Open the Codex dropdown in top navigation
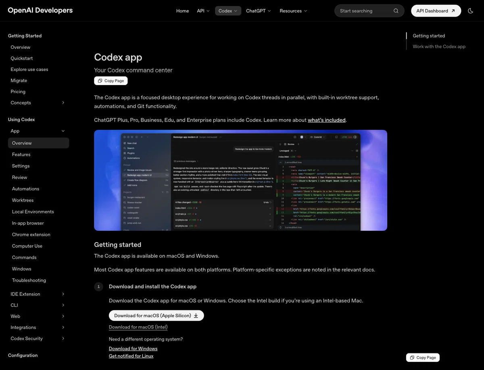484x370 pixels. [228, 11]
